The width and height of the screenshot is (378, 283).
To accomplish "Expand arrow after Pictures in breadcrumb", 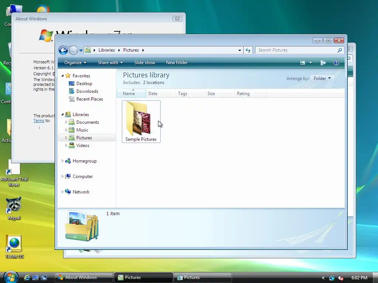I will point(143,50).
